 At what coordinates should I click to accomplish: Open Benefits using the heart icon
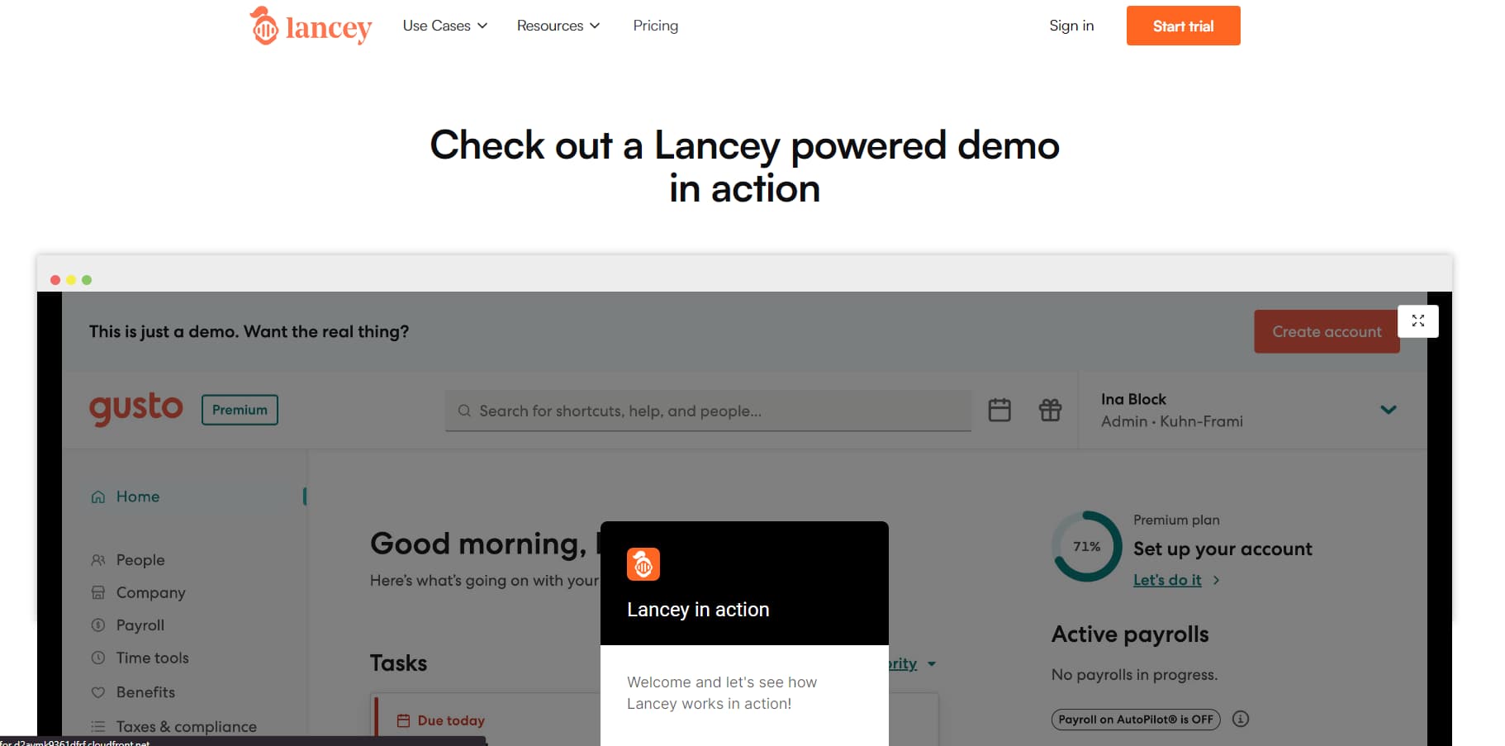[98, 692]
